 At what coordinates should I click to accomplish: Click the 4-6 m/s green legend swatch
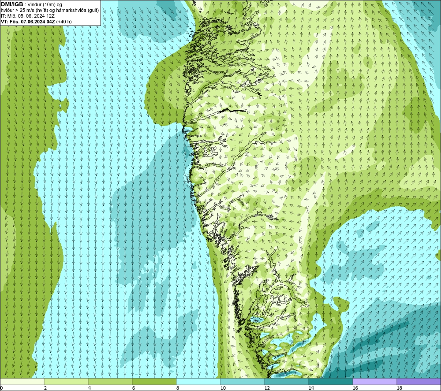(110, 381)
